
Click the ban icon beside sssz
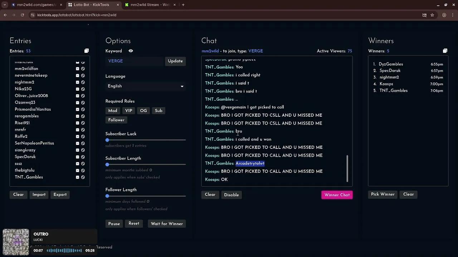coord(83,163)
